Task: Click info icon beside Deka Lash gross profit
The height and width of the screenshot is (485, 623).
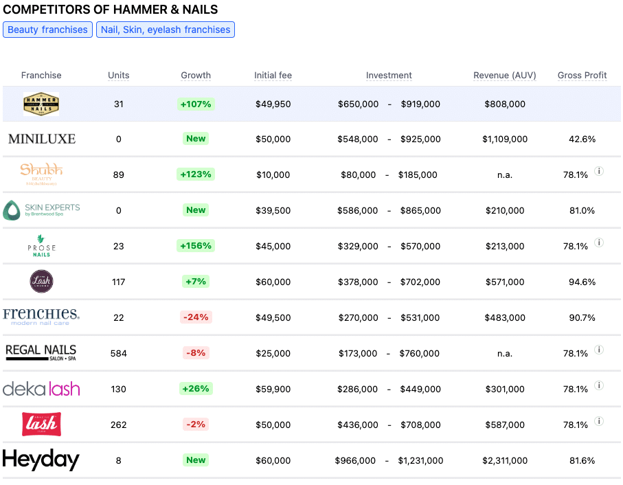Action: click(x=599, y=385)
